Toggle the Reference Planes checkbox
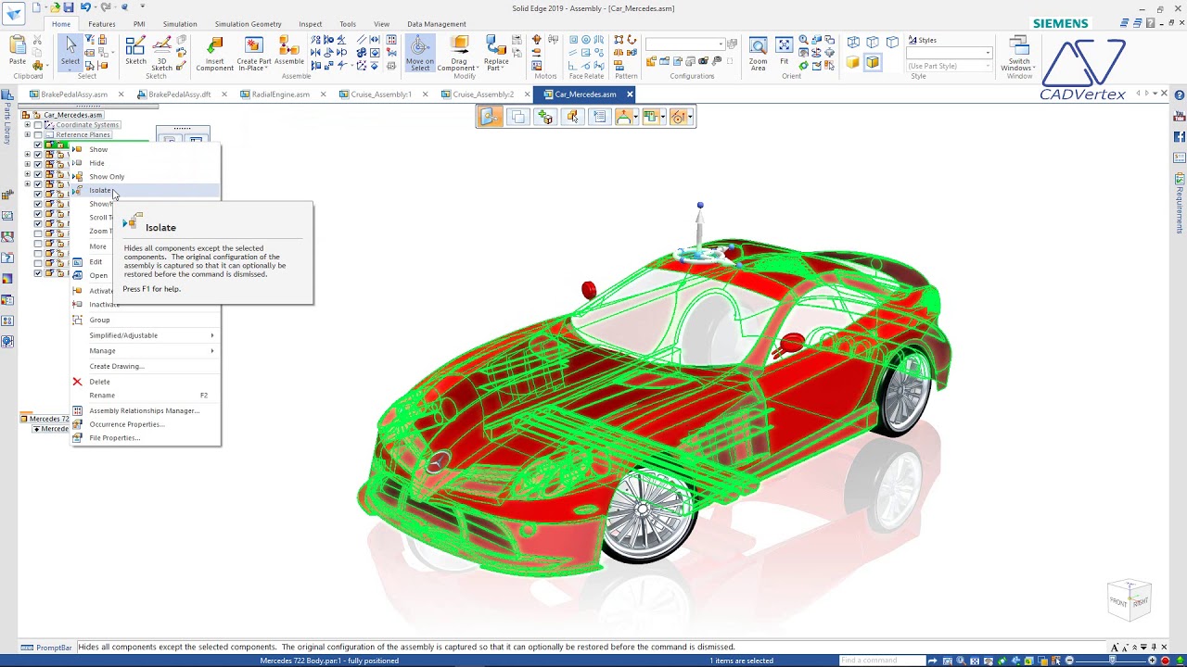 click(38, 135)
